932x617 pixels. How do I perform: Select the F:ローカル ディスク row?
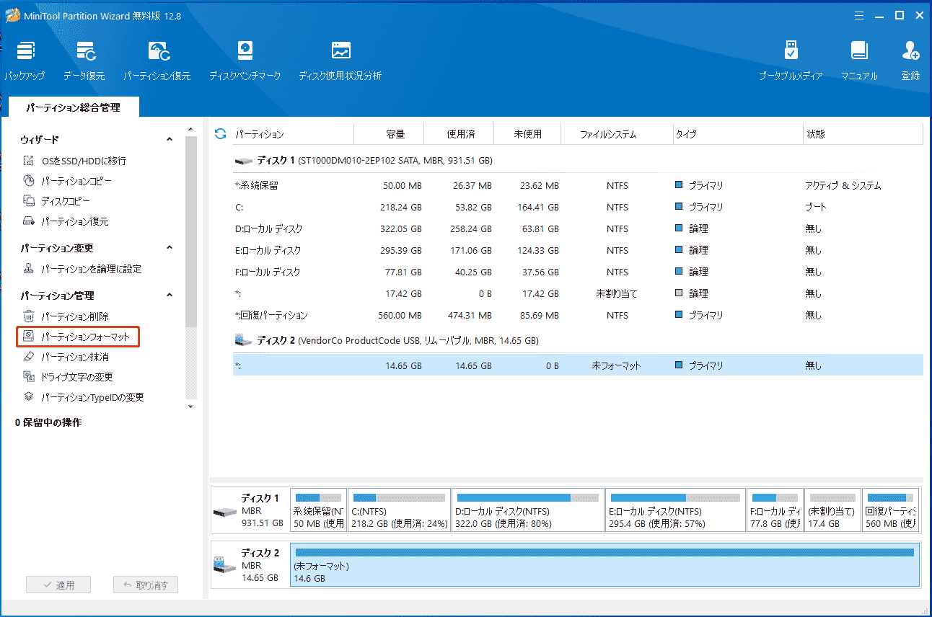577,272
